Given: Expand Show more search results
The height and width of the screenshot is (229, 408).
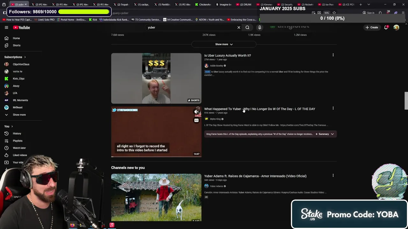Looking at the screenshot, I should [224, 45].
